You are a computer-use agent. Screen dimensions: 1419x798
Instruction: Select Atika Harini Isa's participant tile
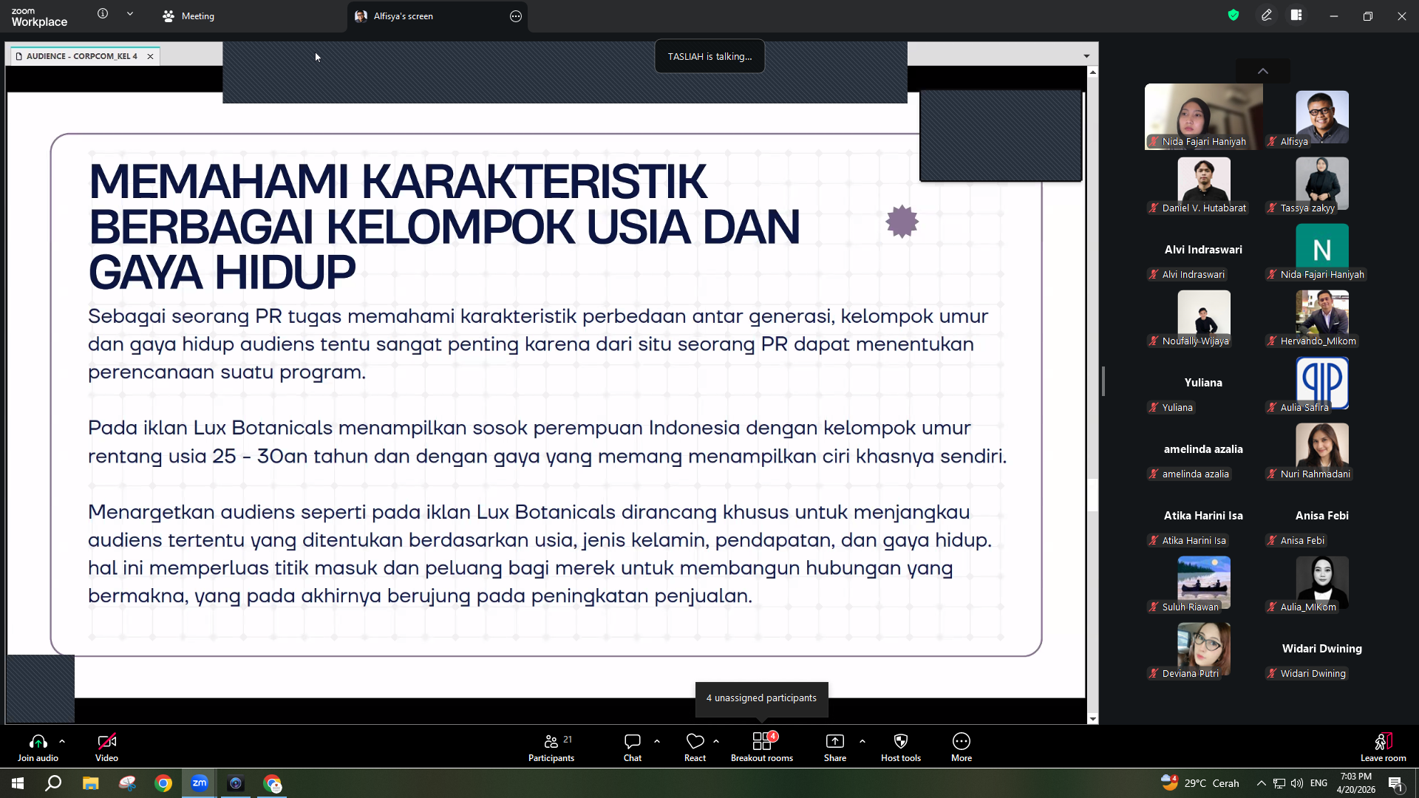[x=1204, y=516]
